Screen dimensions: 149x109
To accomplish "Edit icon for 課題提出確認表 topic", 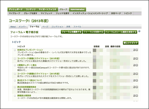I will coord(134,96).
